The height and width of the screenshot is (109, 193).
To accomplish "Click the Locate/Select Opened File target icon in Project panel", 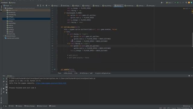I will point(38,5).
